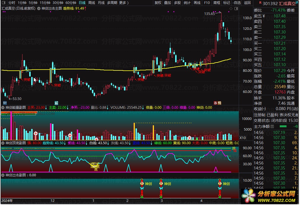Click the 交易状态 闭市阶段 status line

point(276,121)
